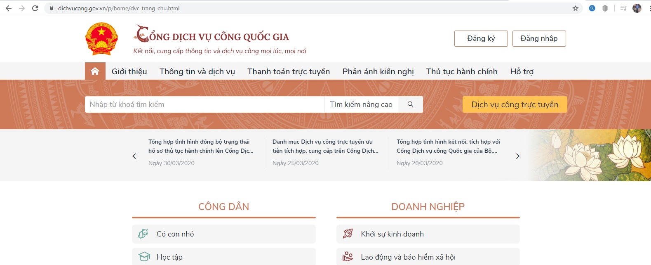The height and width of the screenshot is (265, 651).
Task: Click the graduation cap icon beside Học tập
Action: pos(144,257)
